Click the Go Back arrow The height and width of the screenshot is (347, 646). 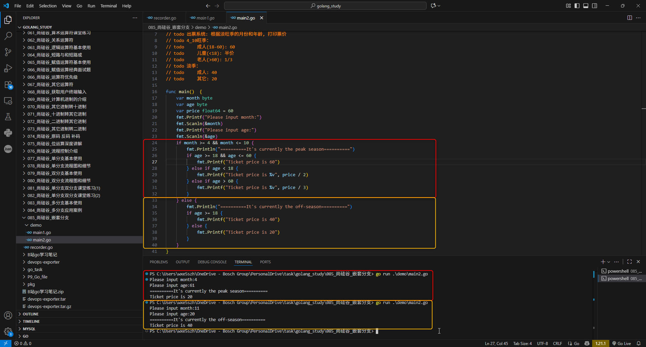point(208,6)
